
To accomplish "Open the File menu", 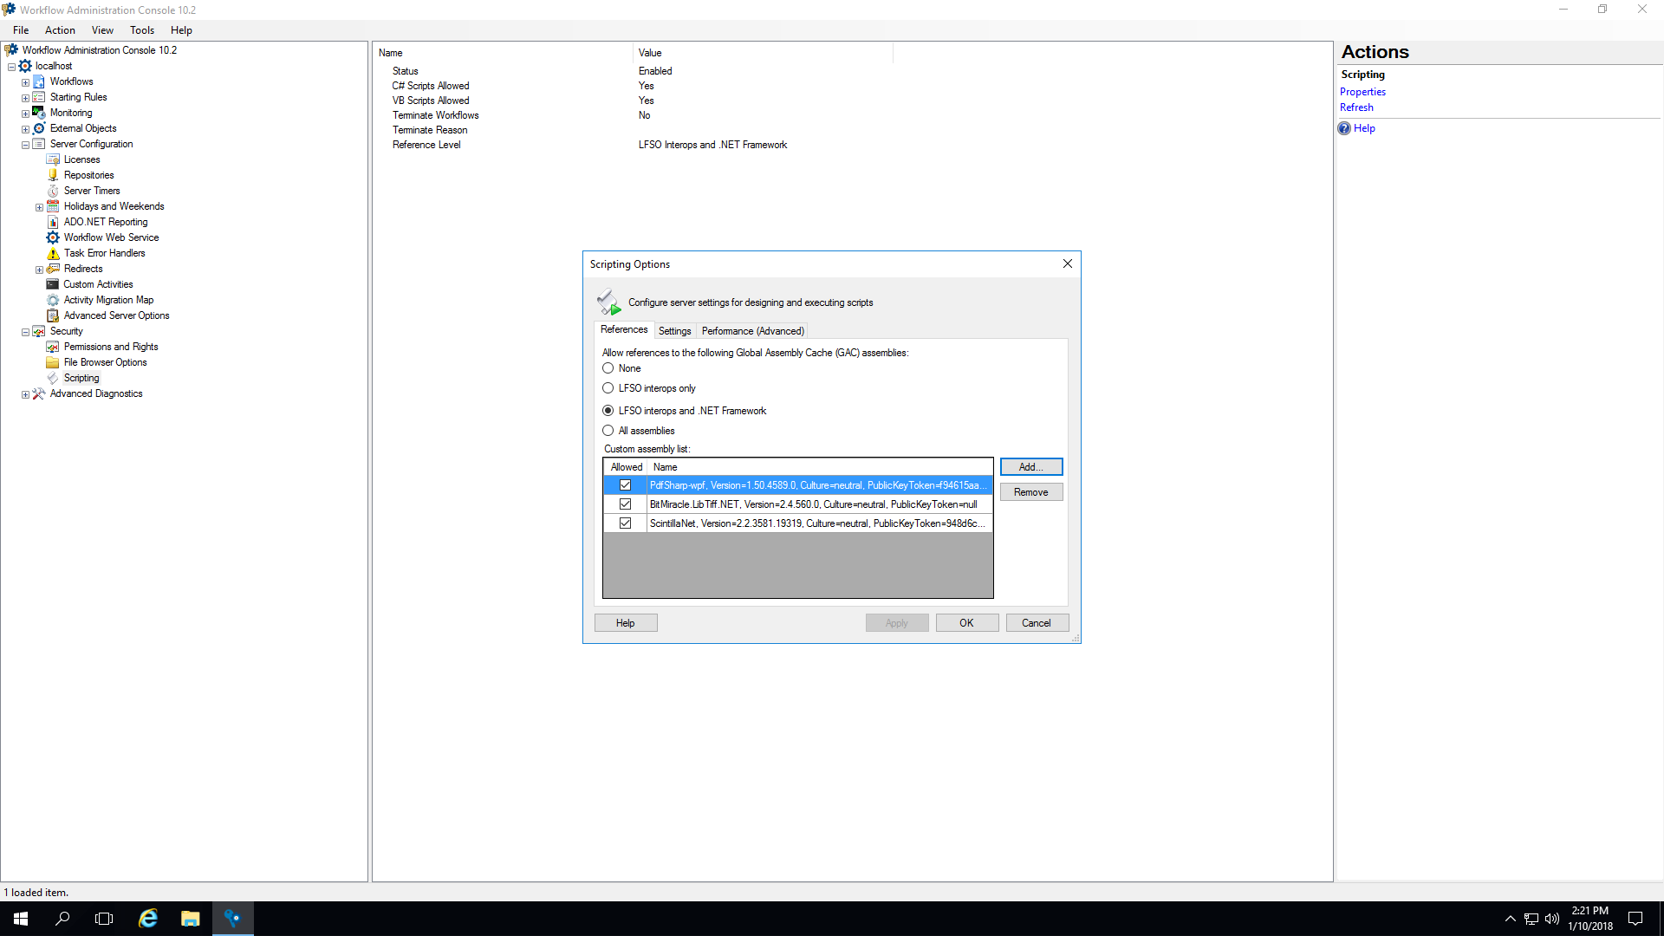I will 21,30.
